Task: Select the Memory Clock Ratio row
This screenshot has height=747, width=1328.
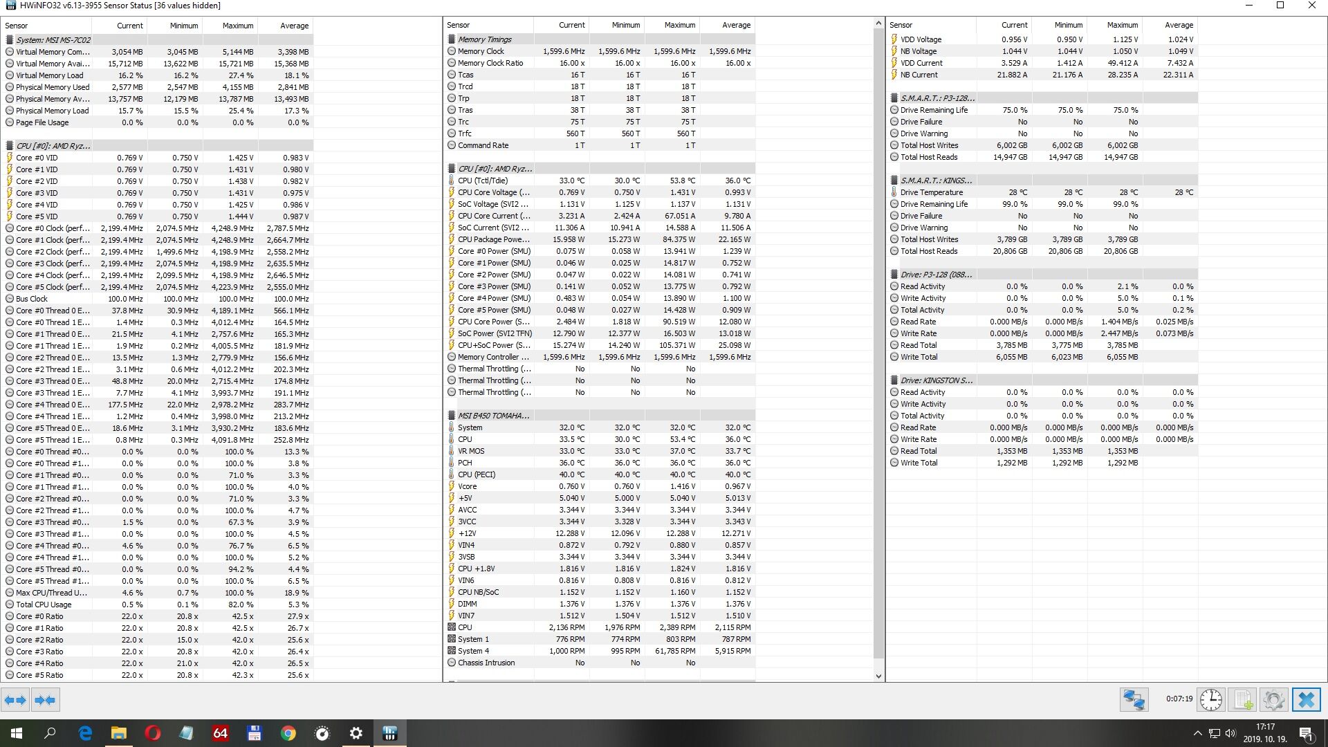Action: pyautogui.click(x=600, y=63)
